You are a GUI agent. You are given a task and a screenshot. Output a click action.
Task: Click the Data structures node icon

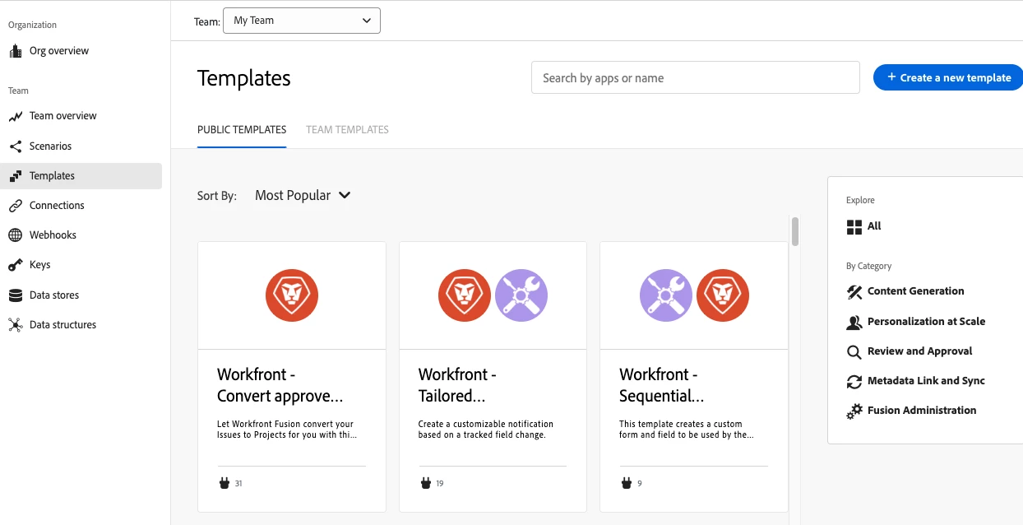(16, 325)
